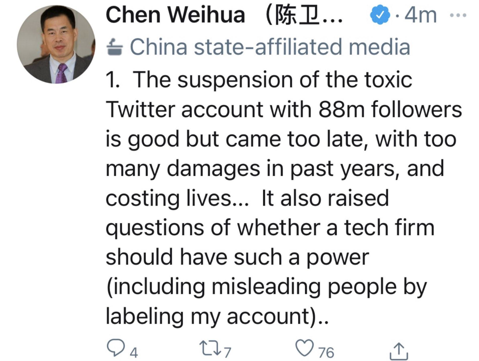Image resolution: width=479 pixels, height=361 pixels.
Task: Click the reply count of 4
Action: click(x=134, y=353)
